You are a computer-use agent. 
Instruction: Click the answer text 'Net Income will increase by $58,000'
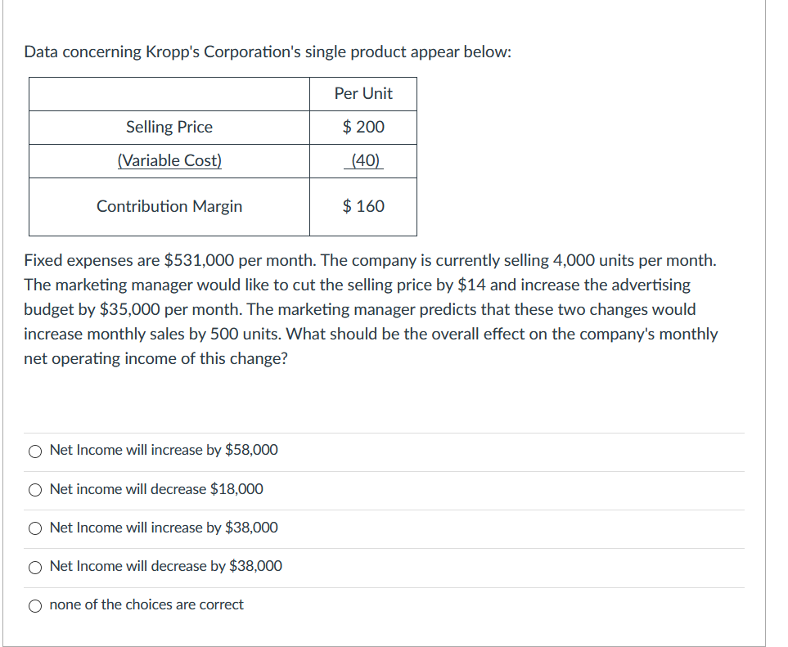[163, 450]
